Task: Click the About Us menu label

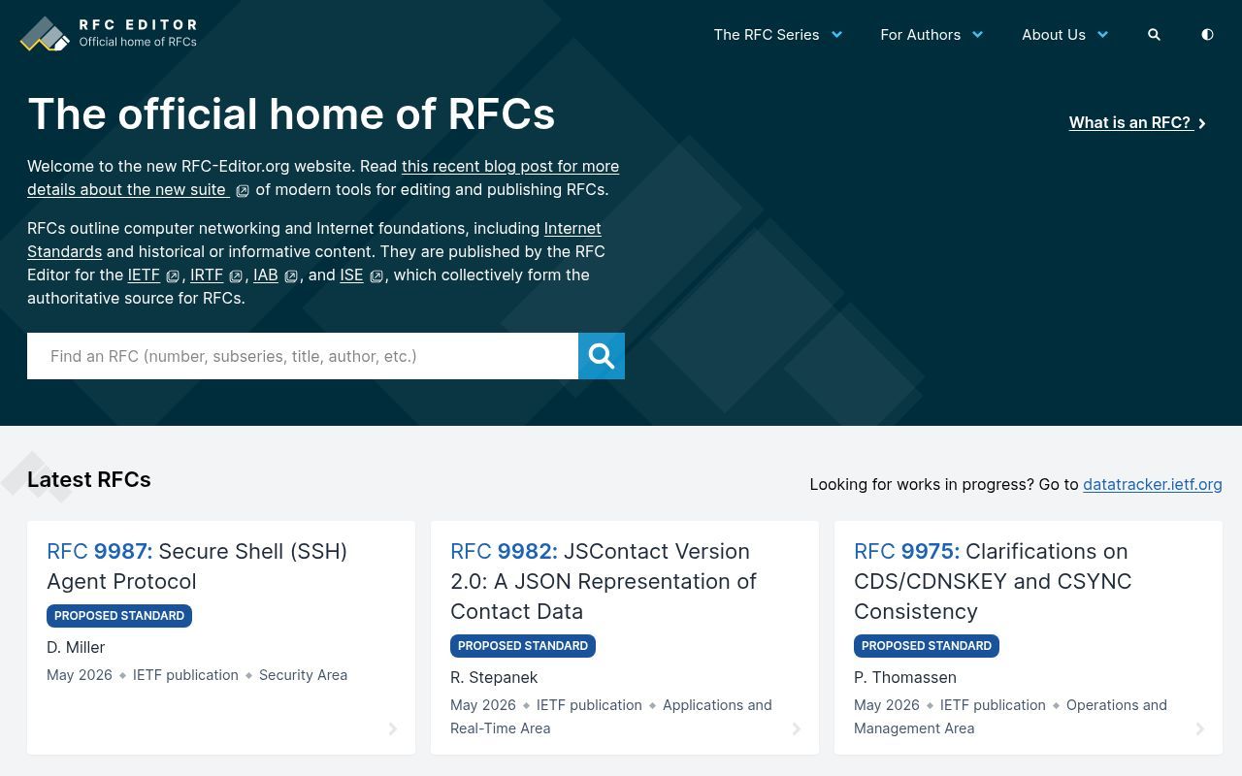Action: coord(1054,35)
